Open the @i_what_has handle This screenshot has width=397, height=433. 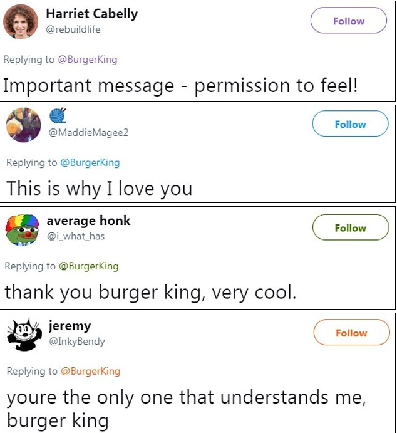(76, 236)
